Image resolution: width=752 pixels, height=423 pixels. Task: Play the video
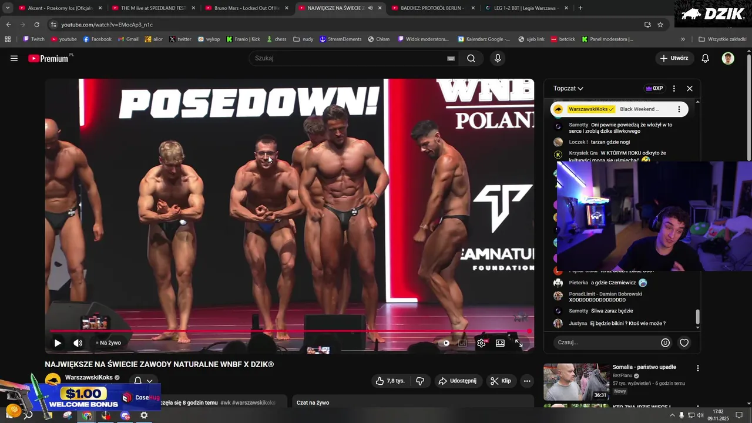58,343
